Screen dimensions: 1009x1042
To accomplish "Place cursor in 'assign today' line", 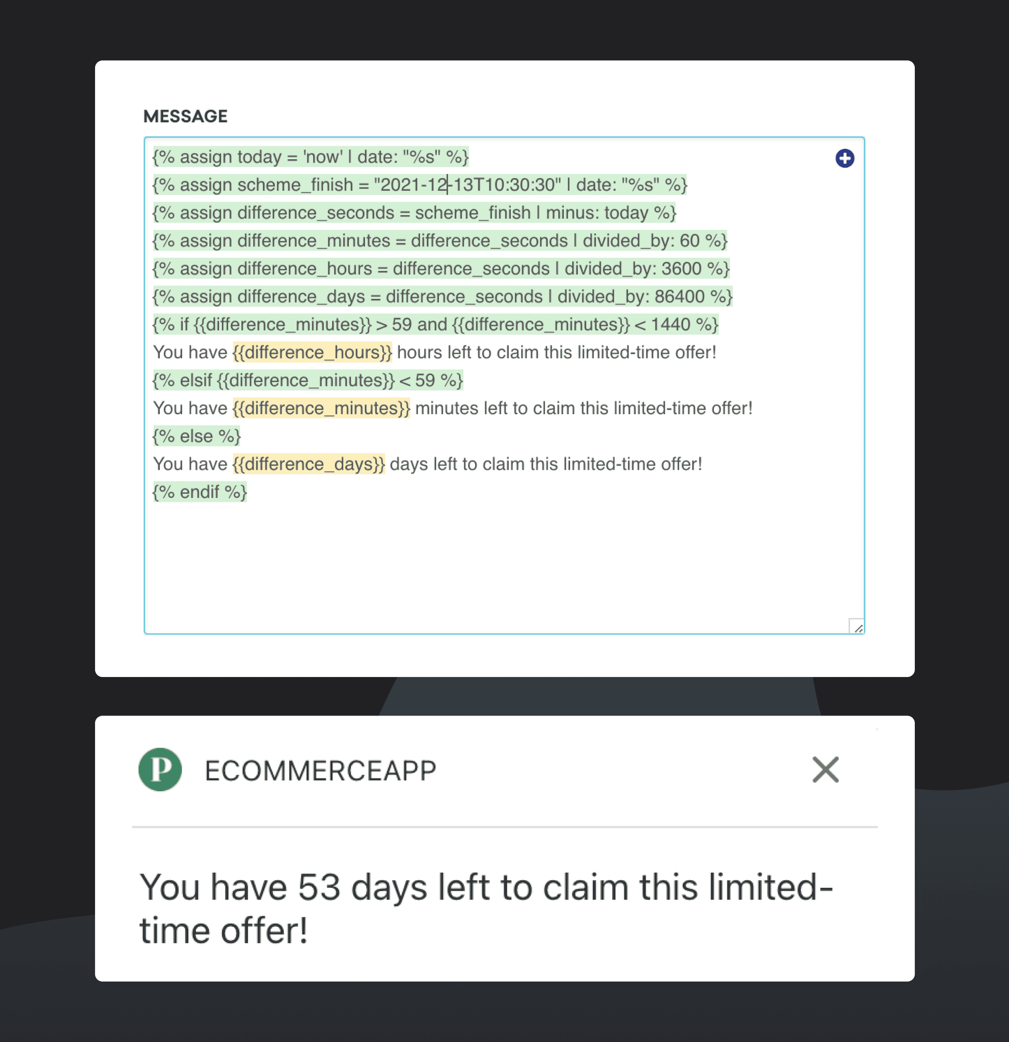I will (310, 157).
